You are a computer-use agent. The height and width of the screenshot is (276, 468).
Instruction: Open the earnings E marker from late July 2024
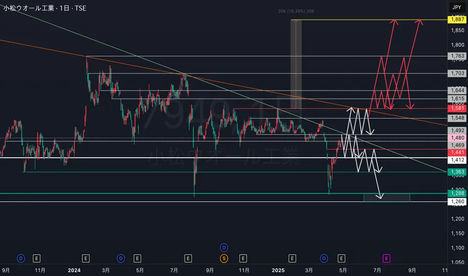point(188,258)
